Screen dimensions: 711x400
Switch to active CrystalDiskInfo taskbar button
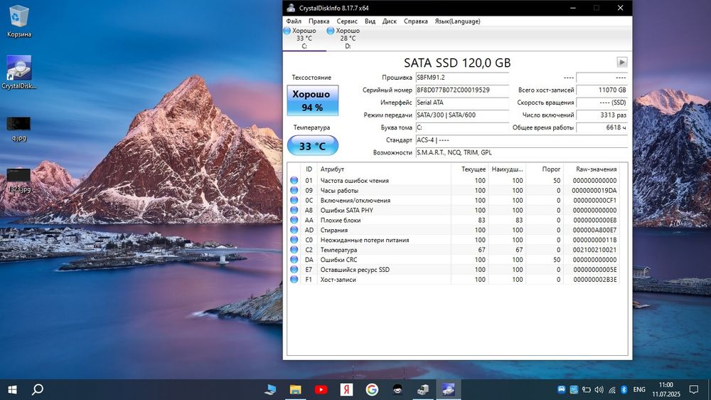[x=449, y=389]
